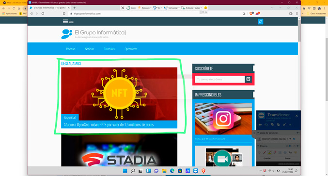Collapse the TeamViewer side panel with arrow
328x176 pixels.
click(254, 133)
